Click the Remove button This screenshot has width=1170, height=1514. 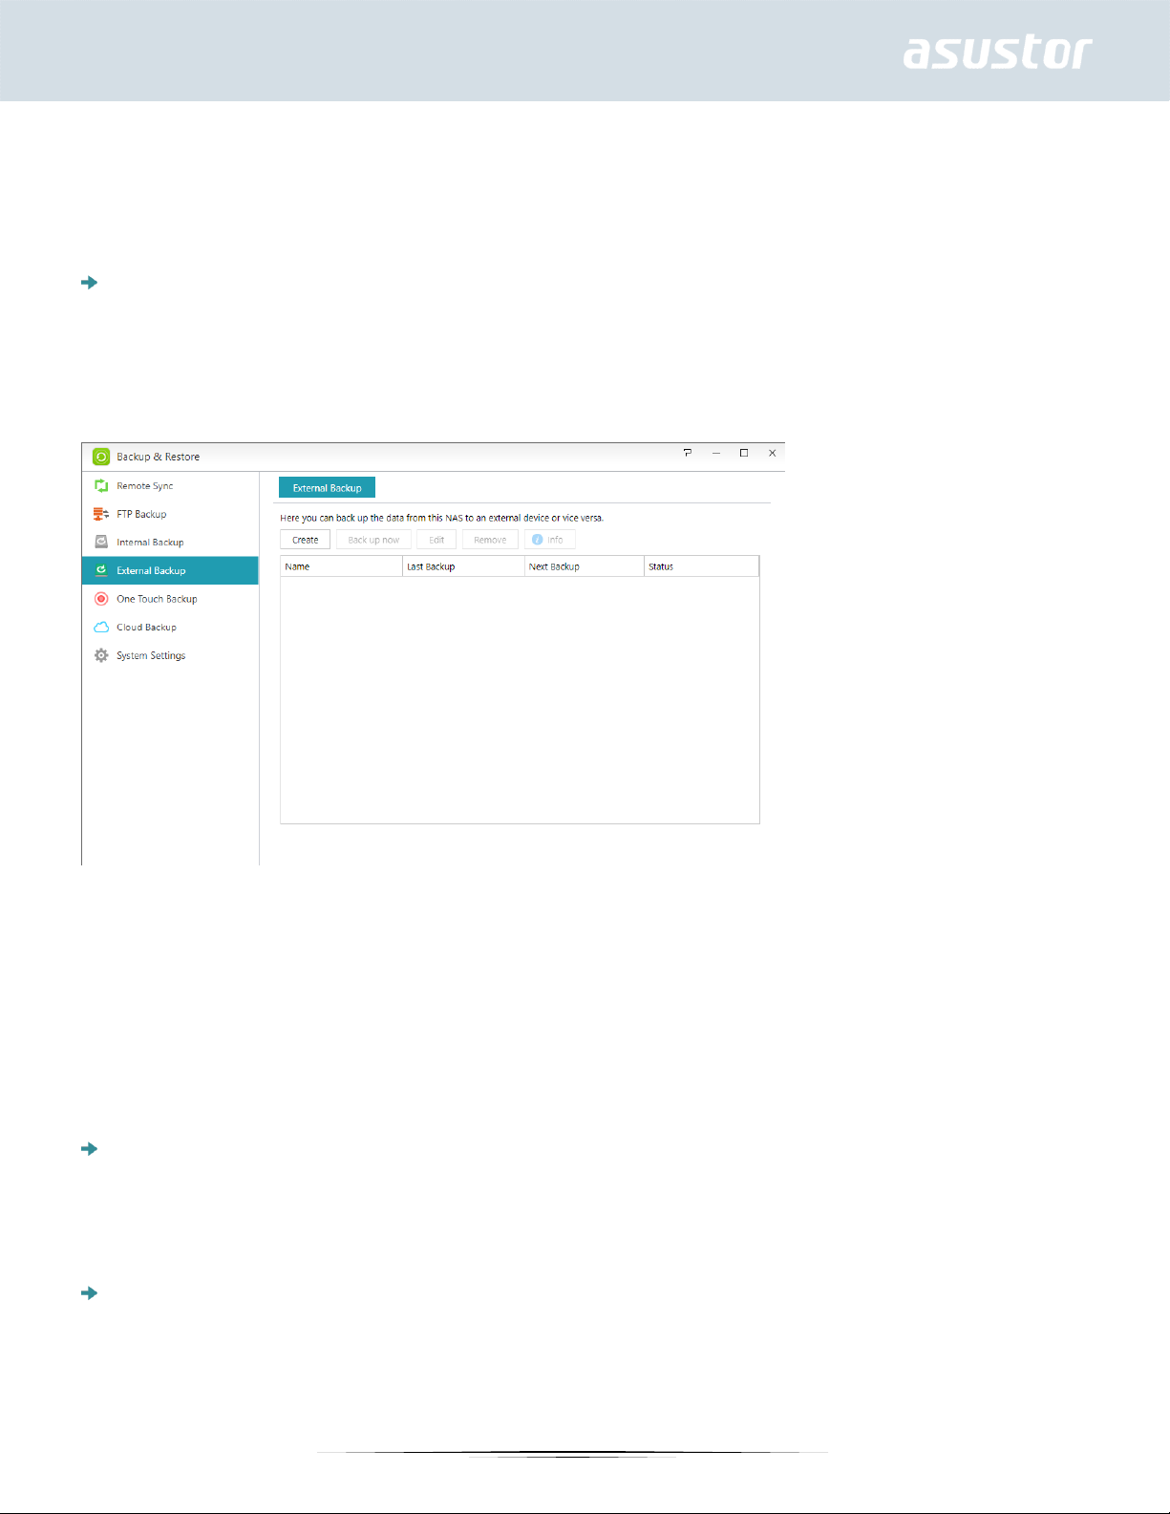pyautogui.click(x=490, y=540)
